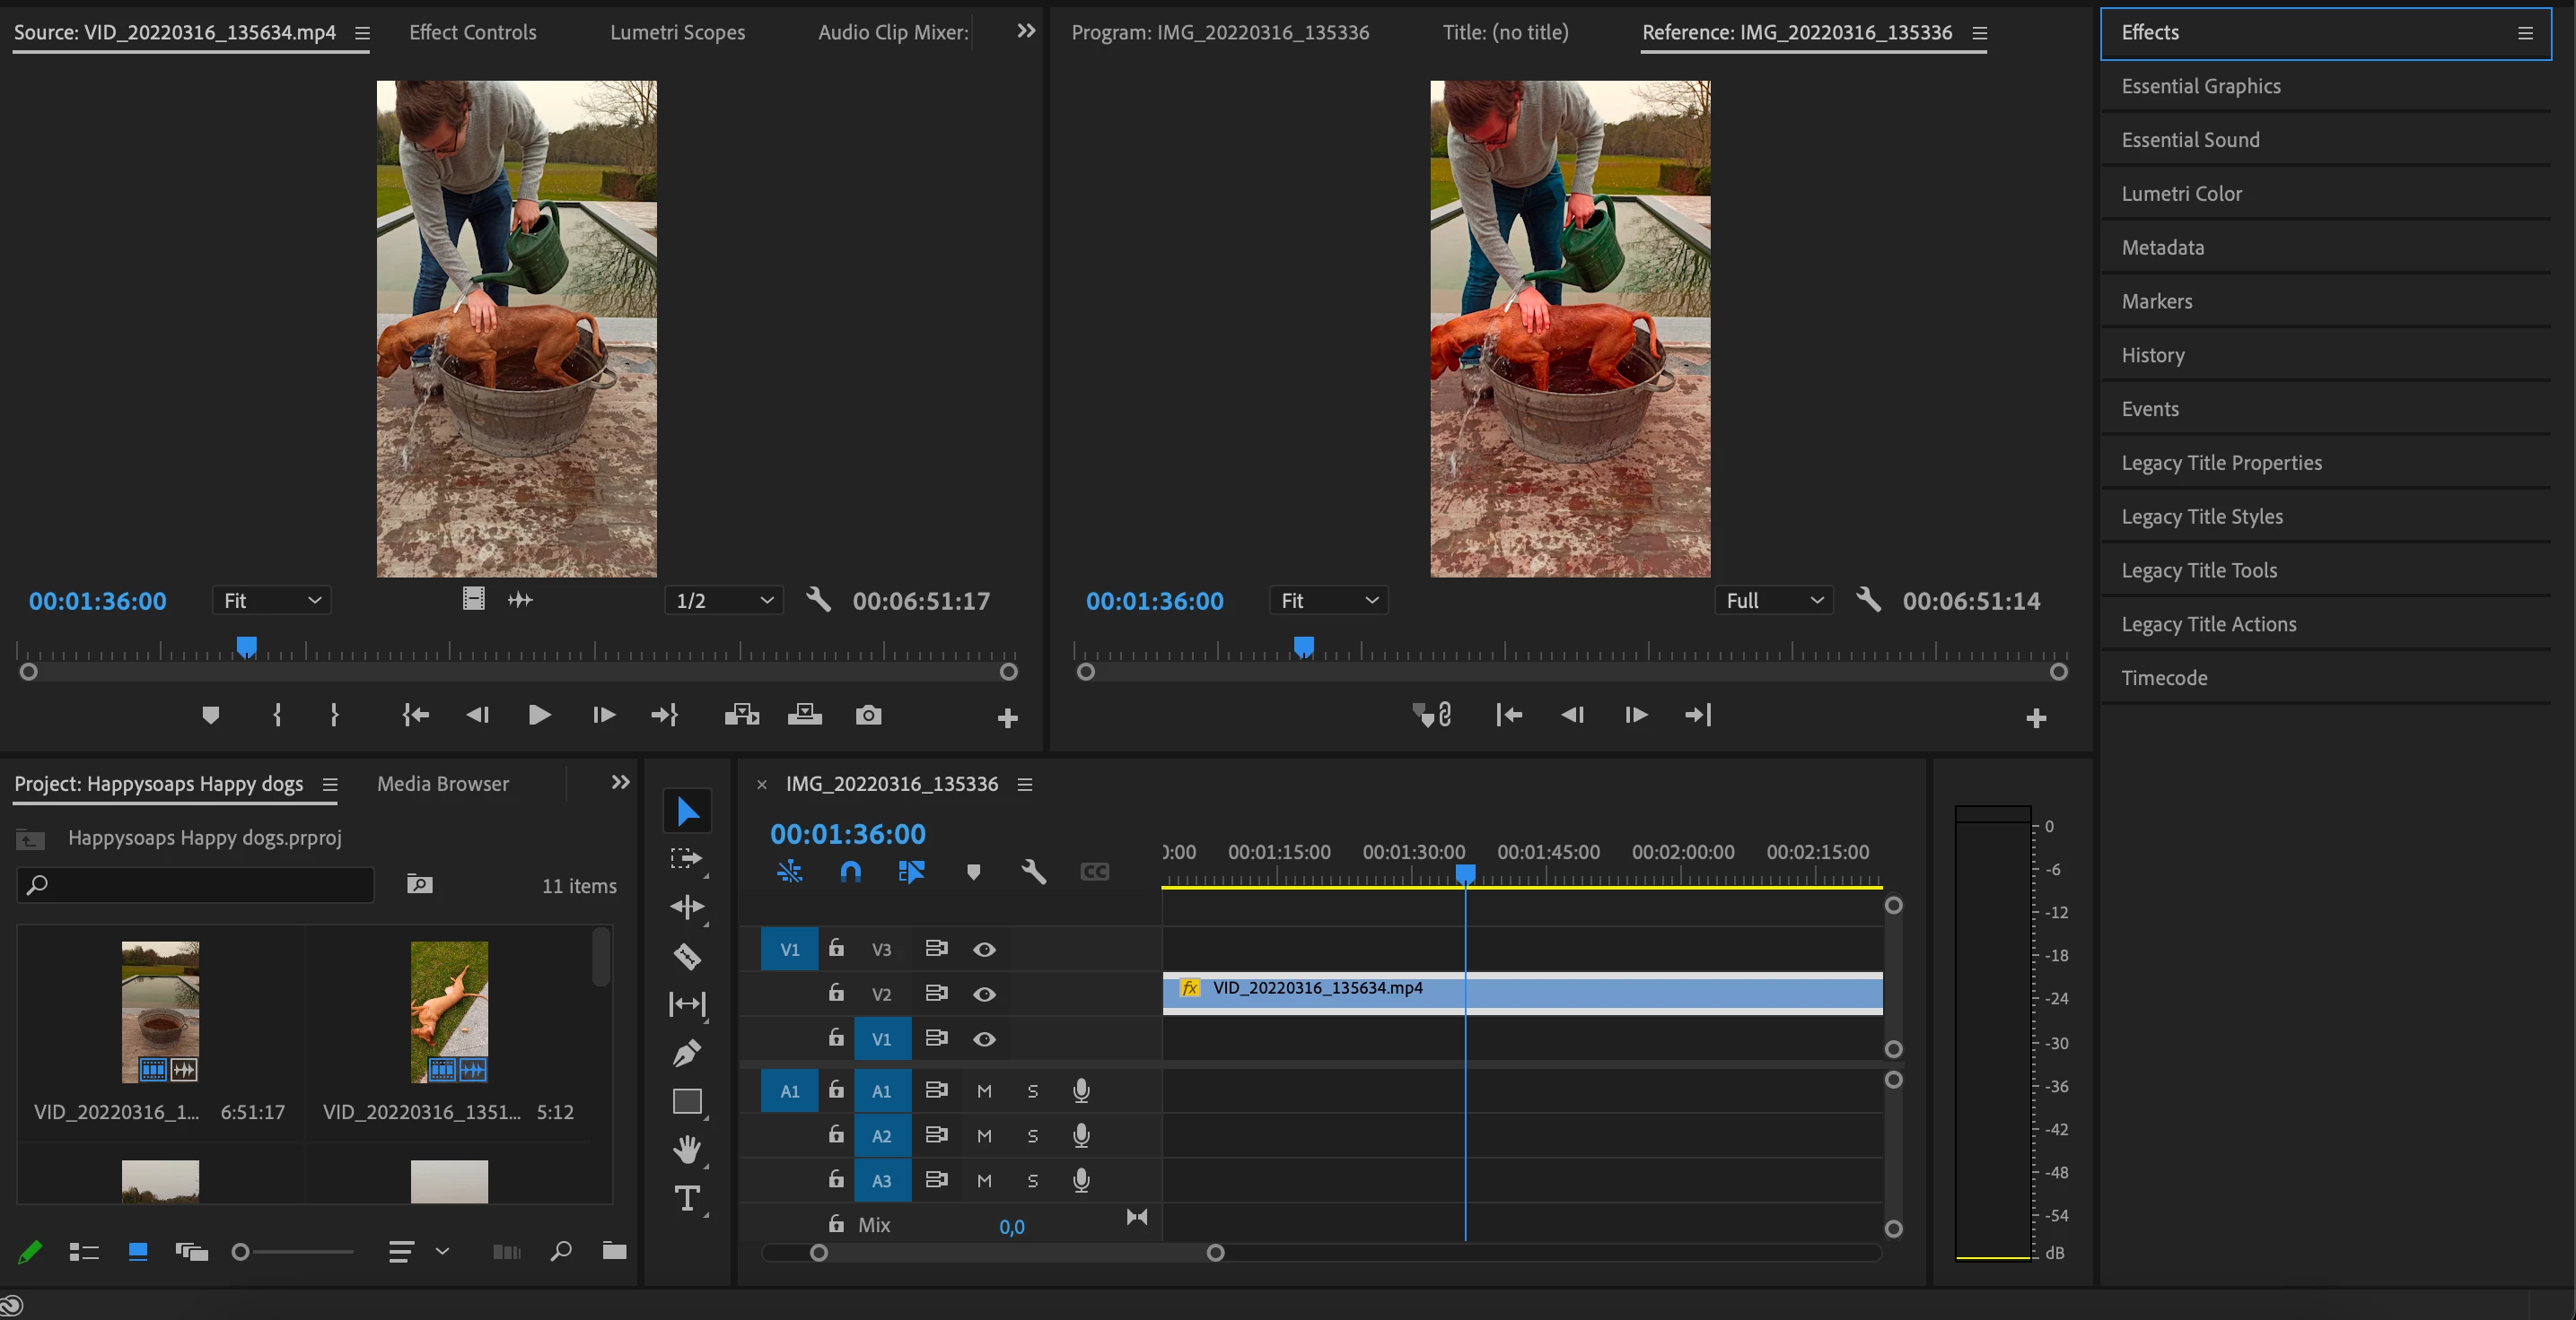This screenshot has height=1320, width=2576.
Task: Hide V2 track output eye
Action: [x=984, y=994]
